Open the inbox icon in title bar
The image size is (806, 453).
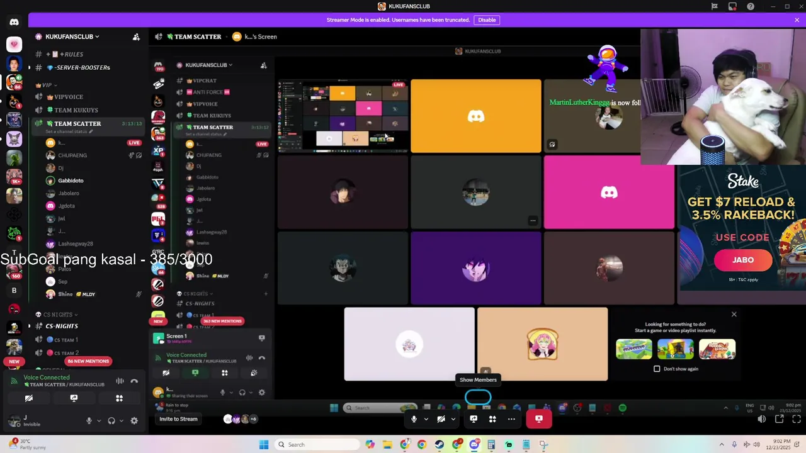(732, 6)
